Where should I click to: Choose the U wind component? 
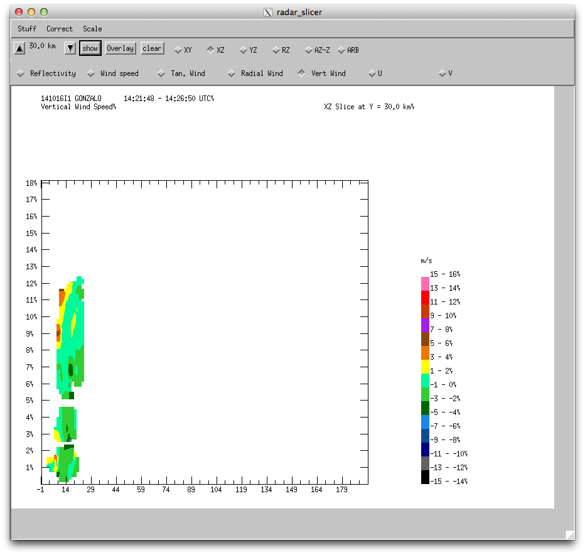click(375, 73)
